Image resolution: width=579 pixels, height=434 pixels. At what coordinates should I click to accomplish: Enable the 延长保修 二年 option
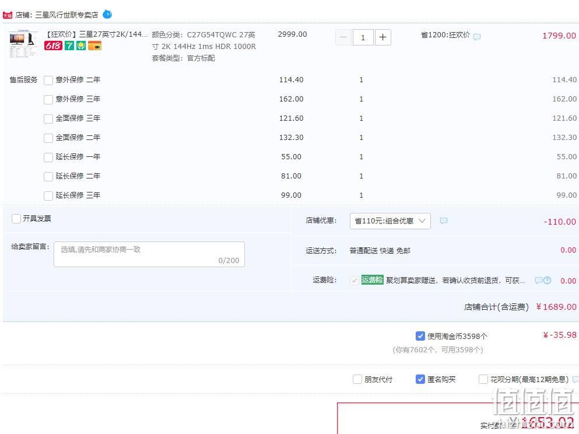[48, 176]
